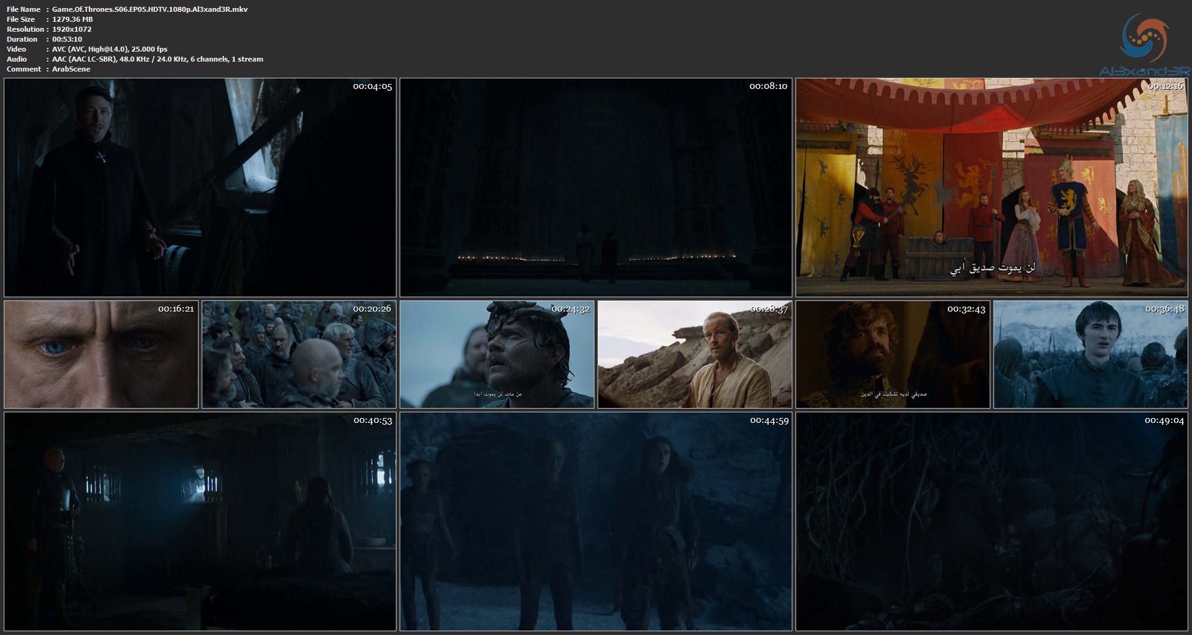The image size is (1192, 635).
Task: Open the stage play thumbnail at 00:12:16
Action: (992, 187)
